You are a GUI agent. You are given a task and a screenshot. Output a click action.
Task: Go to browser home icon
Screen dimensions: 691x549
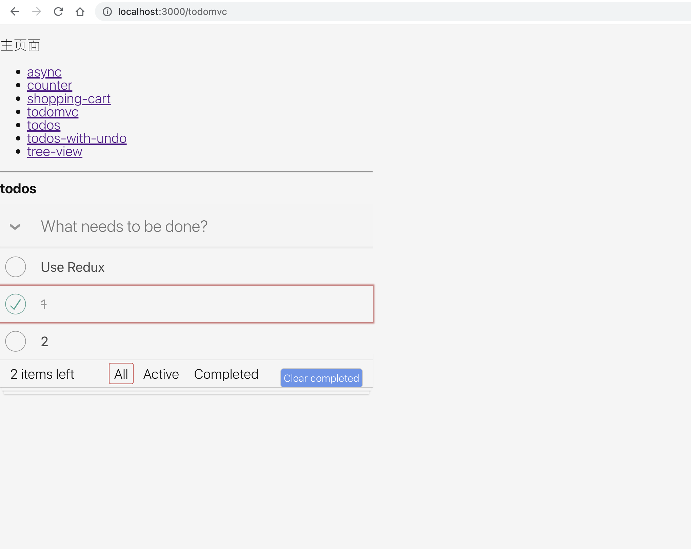[80, 12]
